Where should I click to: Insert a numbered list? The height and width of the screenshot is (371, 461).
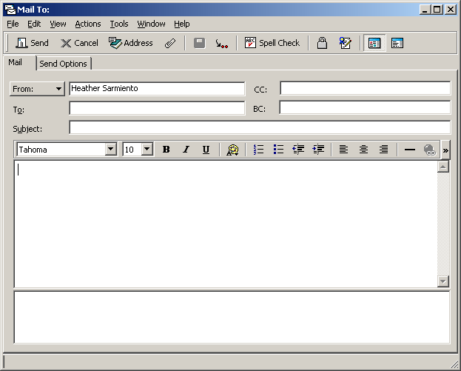(x=258, y=150)
